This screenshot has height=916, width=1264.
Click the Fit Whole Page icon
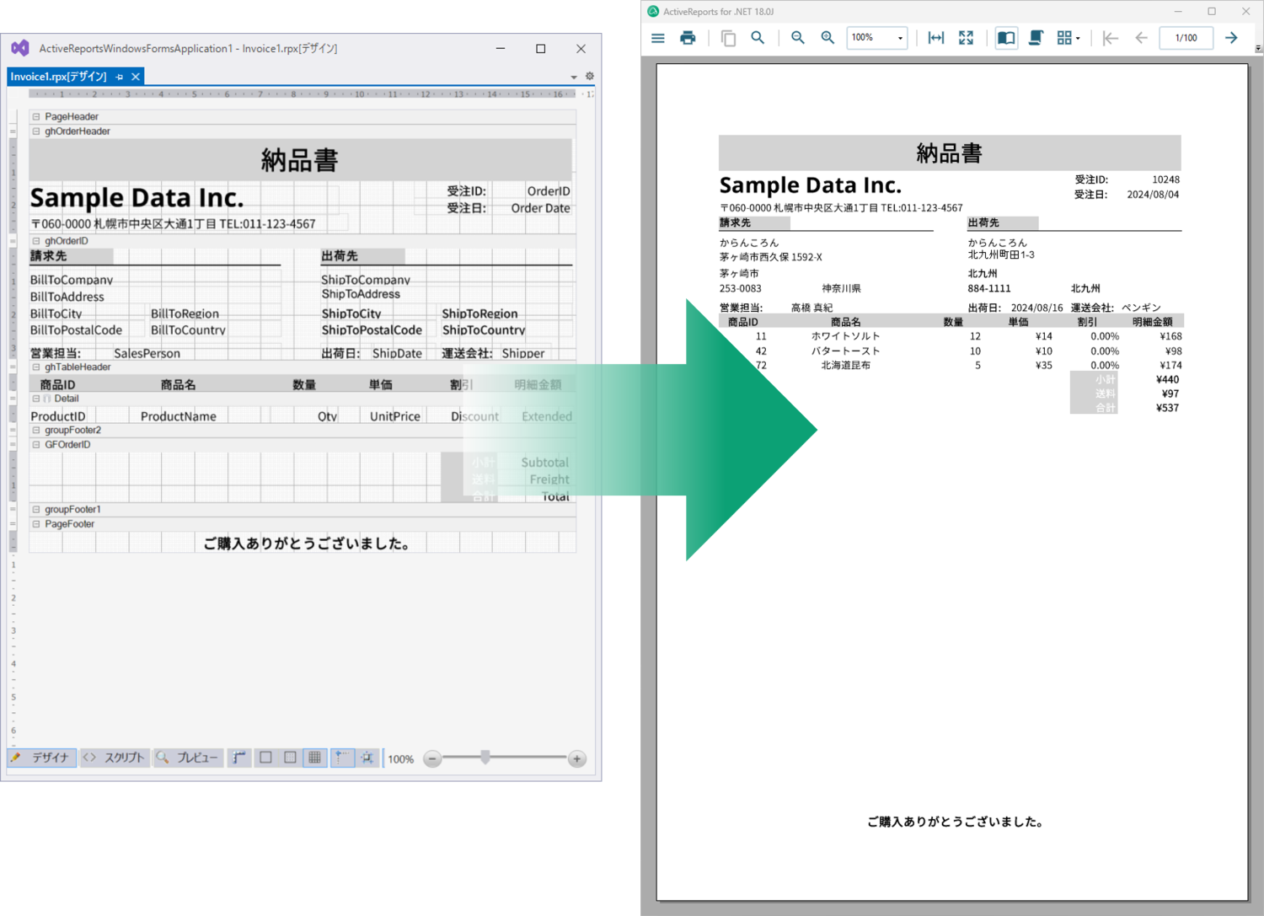(966, 38)
